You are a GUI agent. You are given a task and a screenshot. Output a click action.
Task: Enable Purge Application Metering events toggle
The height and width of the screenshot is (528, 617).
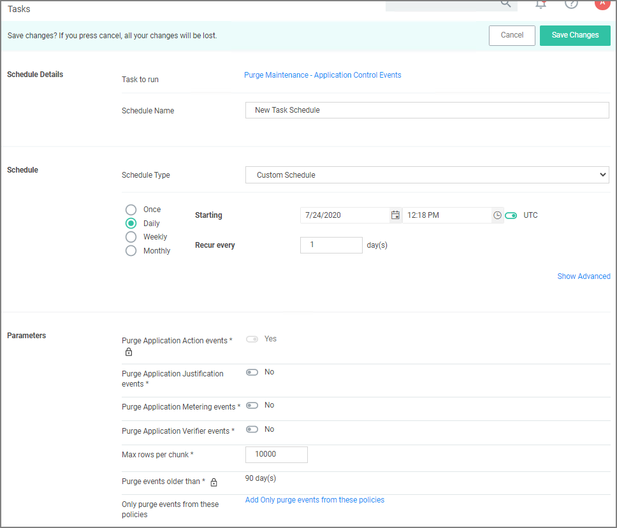click(x=252, y=405)
